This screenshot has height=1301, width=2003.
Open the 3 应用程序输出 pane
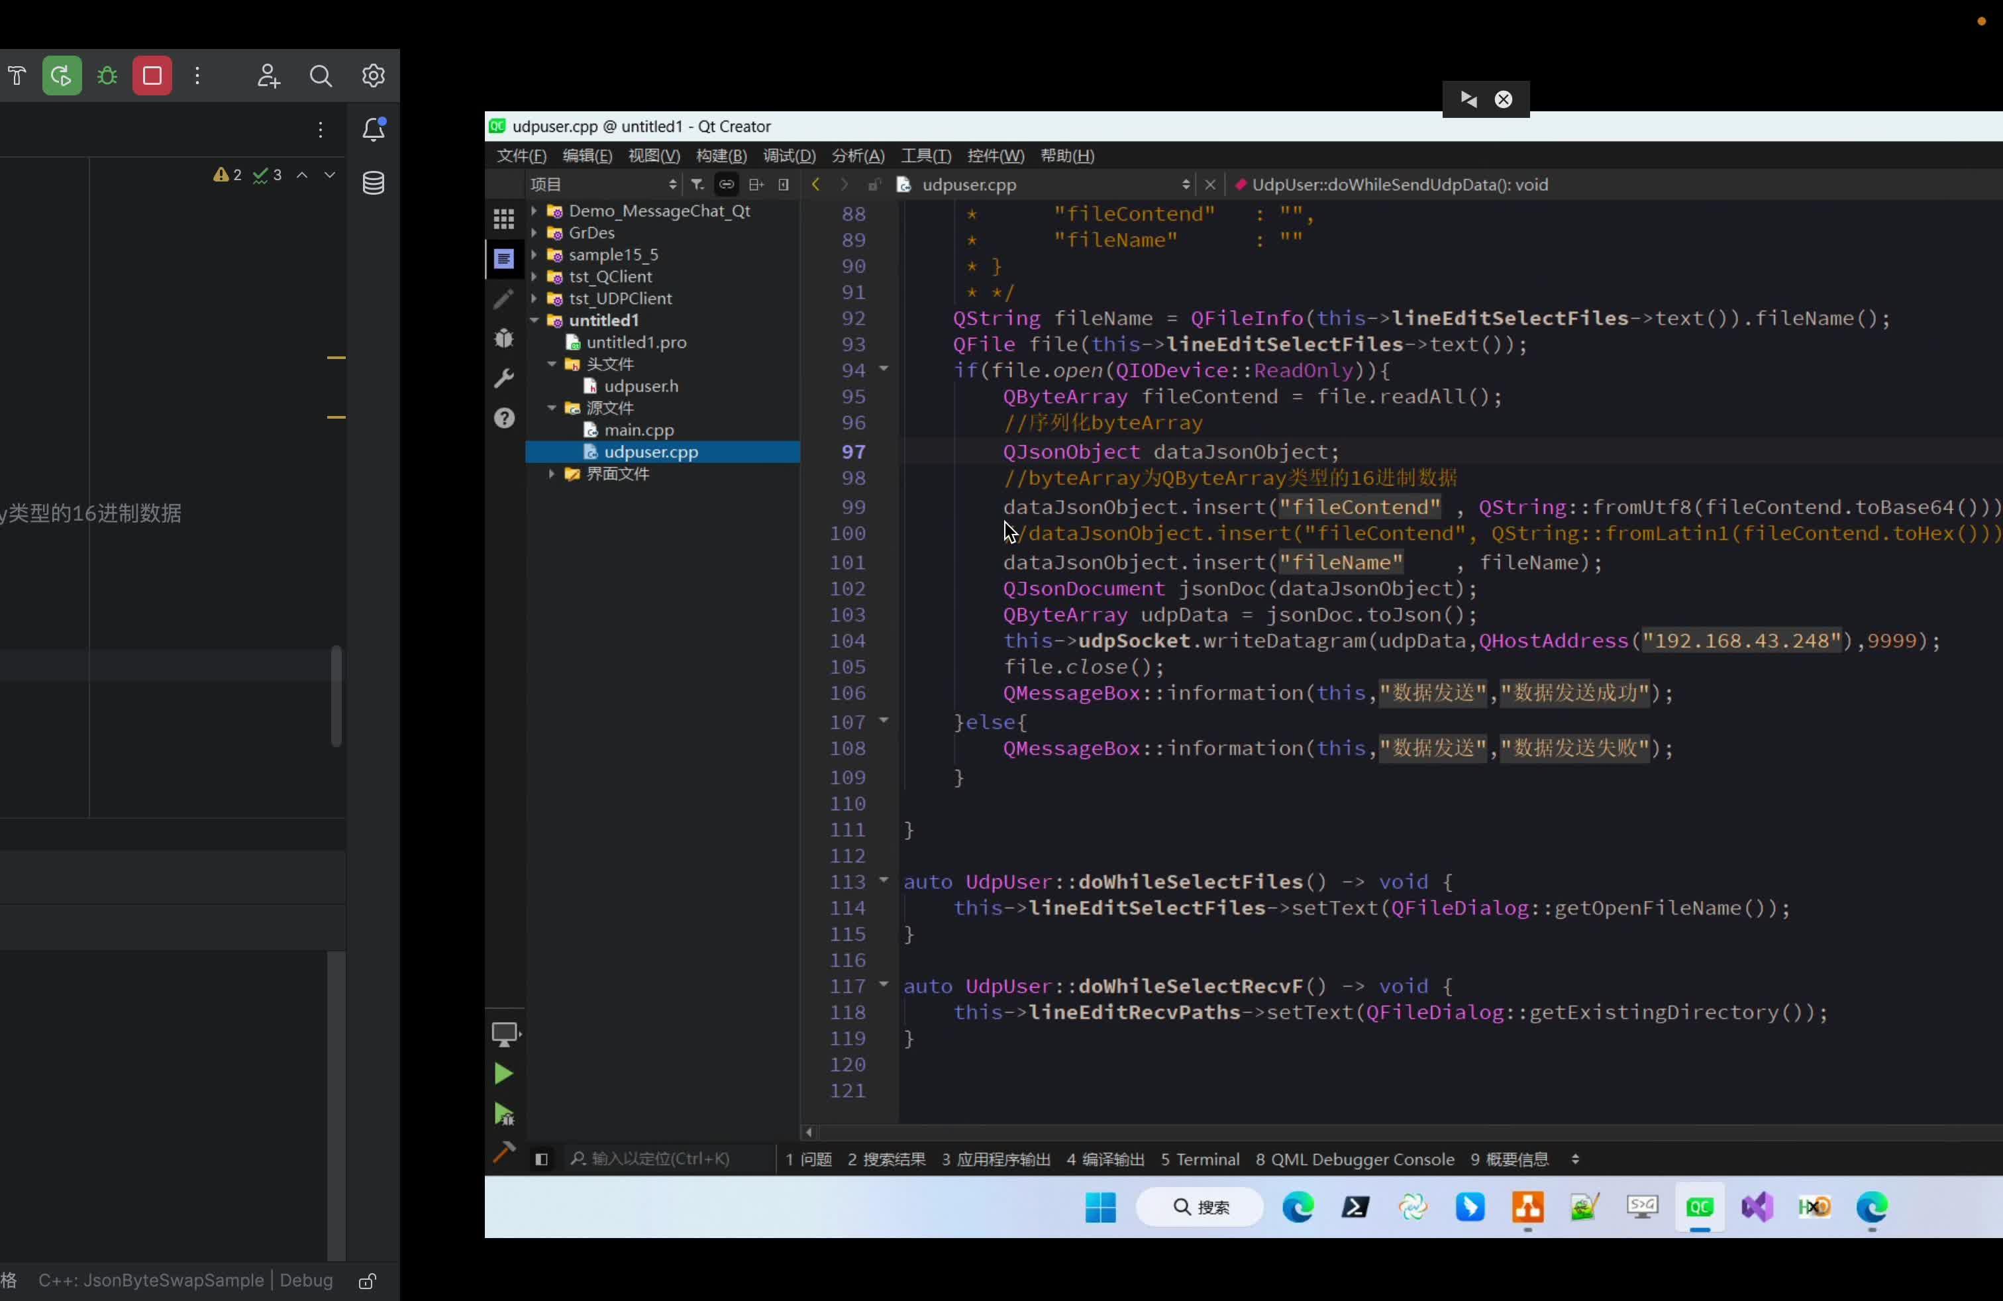click(x=996, y=1160)
